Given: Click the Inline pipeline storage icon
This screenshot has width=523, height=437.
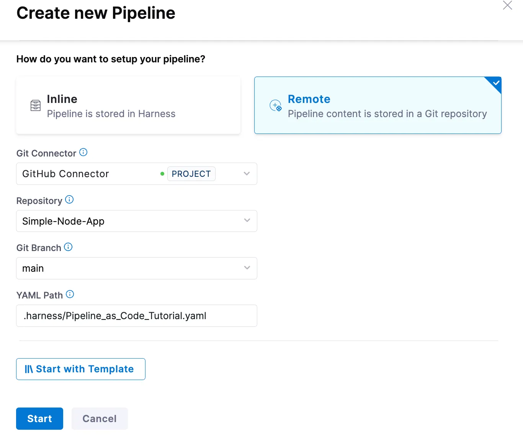Looking at the screenshot, I should pyautogui.click(x=35, y=105).
